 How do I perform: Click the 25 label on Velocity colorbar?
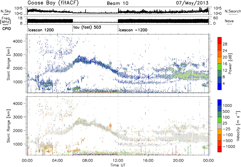click(225, 123)
